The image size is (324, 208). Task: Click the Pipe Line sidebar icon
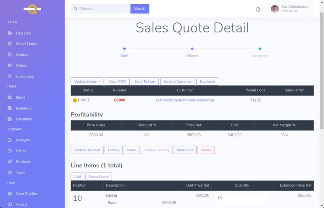pos(10,33)
